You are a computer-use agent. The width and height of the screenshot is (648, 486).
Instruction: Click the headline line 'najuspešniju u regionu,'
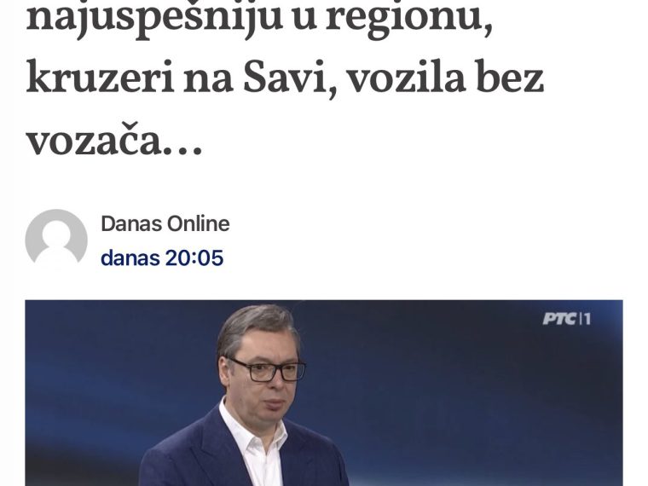click(x=259, y=19)
